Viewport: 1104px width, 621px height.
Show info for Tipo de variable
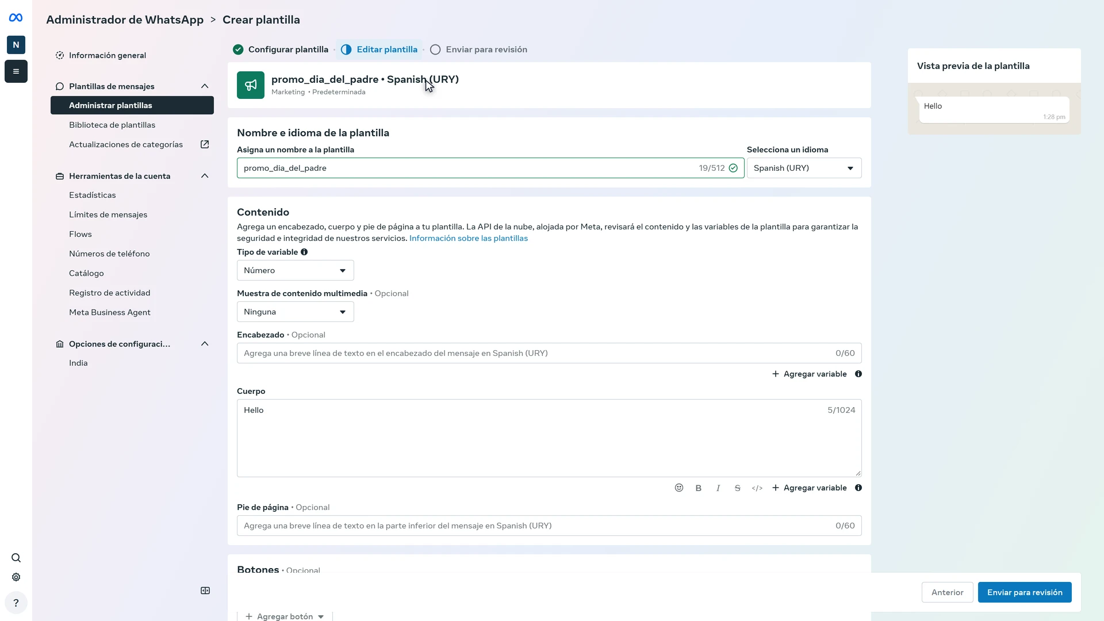304,252
